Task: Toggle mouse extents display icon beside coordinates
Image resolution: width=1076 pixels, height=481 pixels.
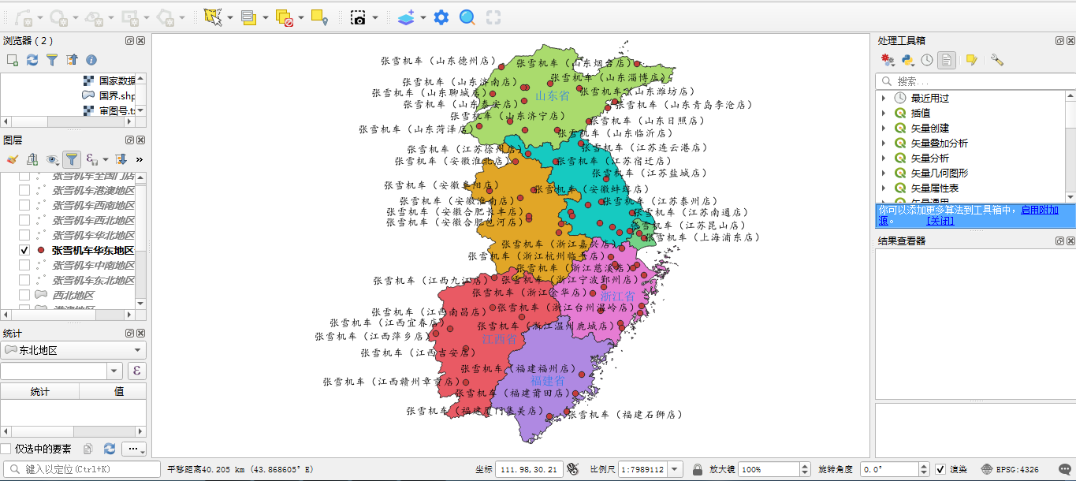Action: pyautogui.click(x=573, y=469)
